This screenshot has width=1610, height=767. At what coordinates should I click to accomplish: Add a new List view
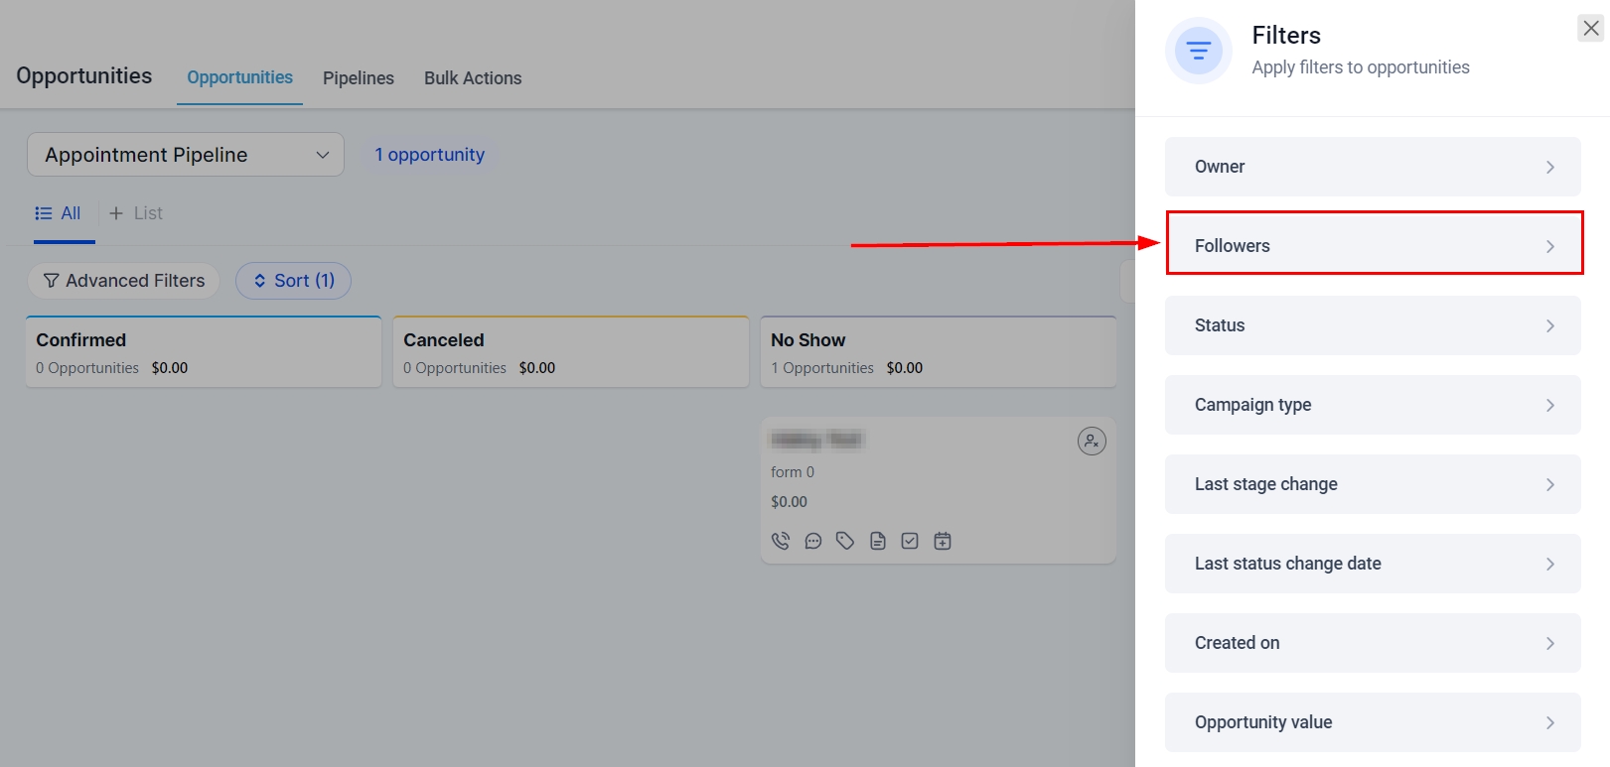(136, 213)
